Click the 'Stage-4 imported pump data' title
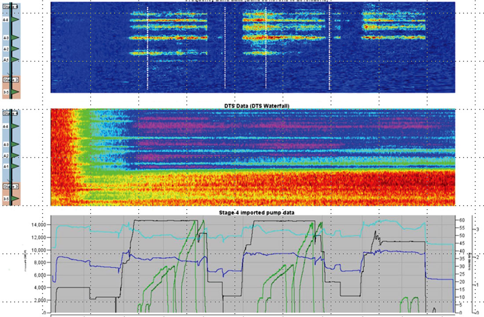This screenshot has height=317, width=484. pos(257,213)
